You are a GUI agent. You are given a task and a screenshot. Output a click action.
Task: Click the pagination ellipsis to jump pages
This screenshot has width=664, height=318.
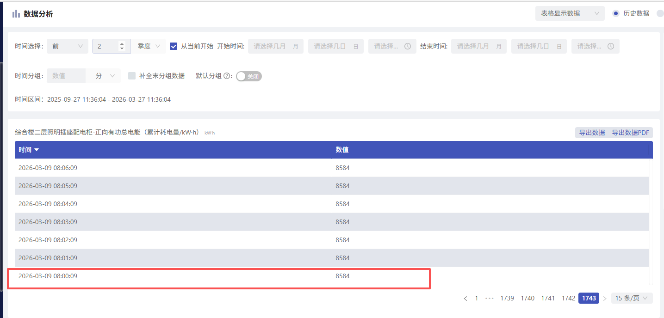pyautogui.click(x=489, y=299)
